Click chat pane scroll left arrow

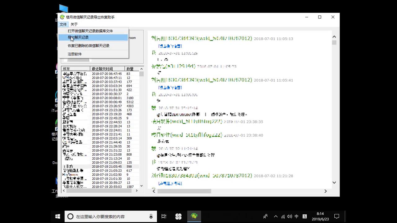pyautogui.click(x=154, y=191)
